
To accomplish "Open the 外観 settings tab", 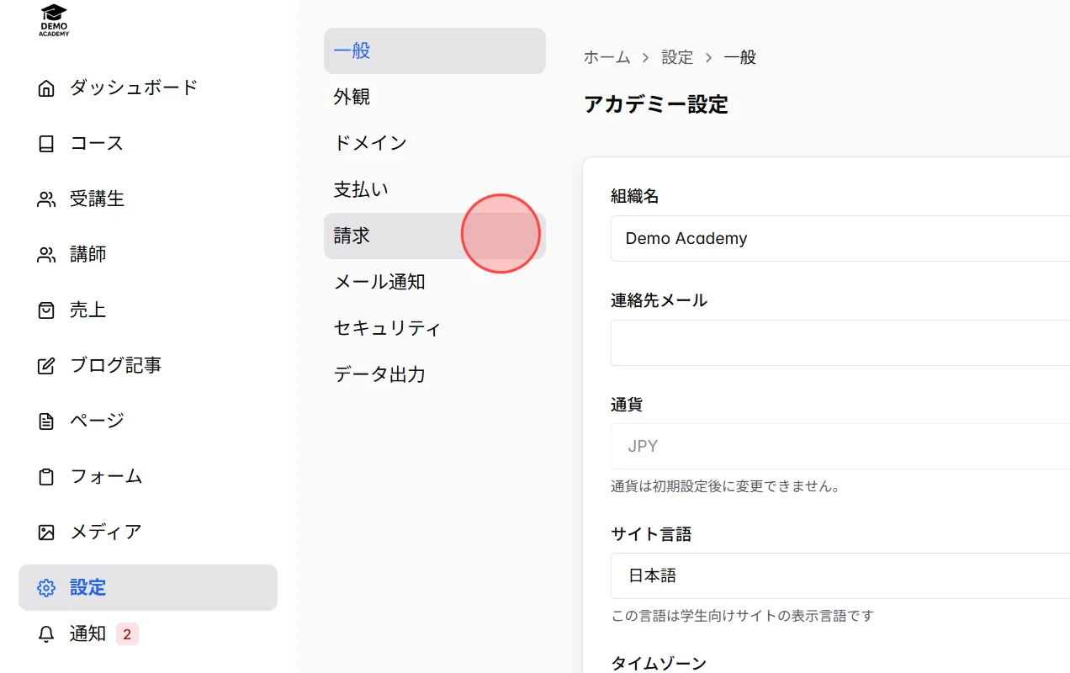I will (435, 97).
